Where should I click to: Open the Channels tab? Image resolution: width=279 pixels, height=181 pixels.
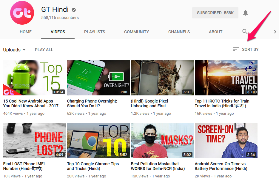pos(179,32)
